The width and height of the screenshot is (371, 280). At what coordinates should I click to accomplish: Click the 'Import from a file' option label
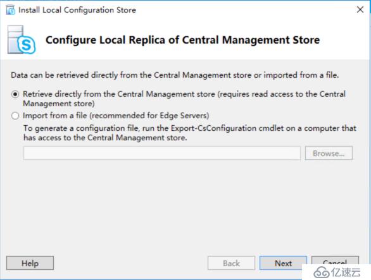116,116
